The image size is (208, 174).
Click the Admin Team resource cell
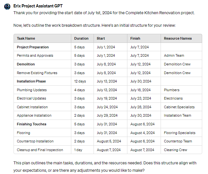click(174, 55)
